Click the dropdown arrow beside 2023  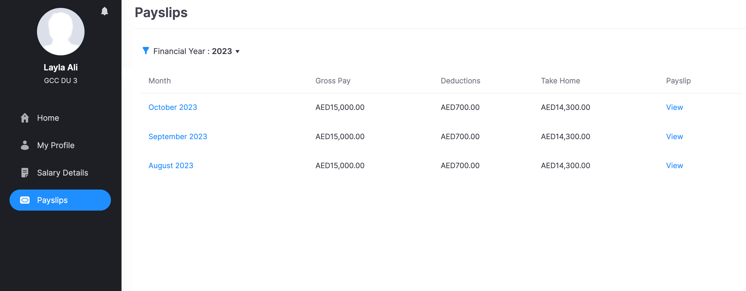click(x=237, y=52)
